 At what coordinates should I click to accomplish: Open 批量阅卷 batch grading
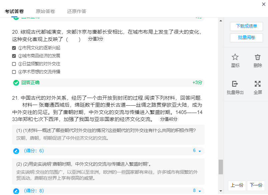click(246, 38)
